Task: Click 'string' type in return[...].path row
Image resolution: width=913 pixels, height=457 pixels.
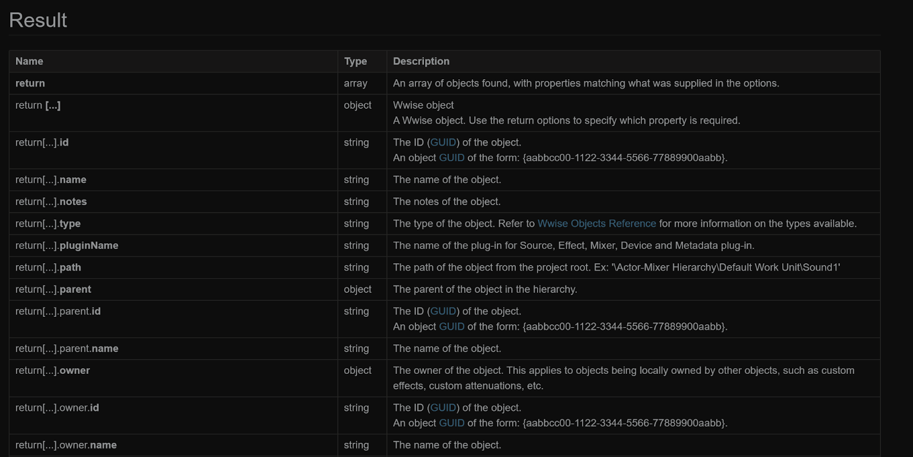Action: (356, 268)
